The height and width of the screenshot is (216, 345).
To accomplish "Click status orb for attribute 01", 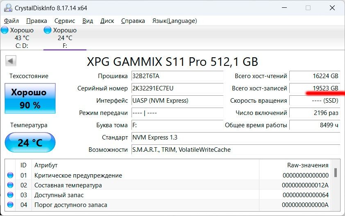I will tap(11, 175).
